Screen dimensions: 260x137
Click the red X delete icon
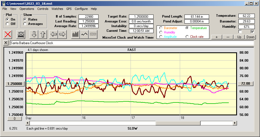pos(8,34)
